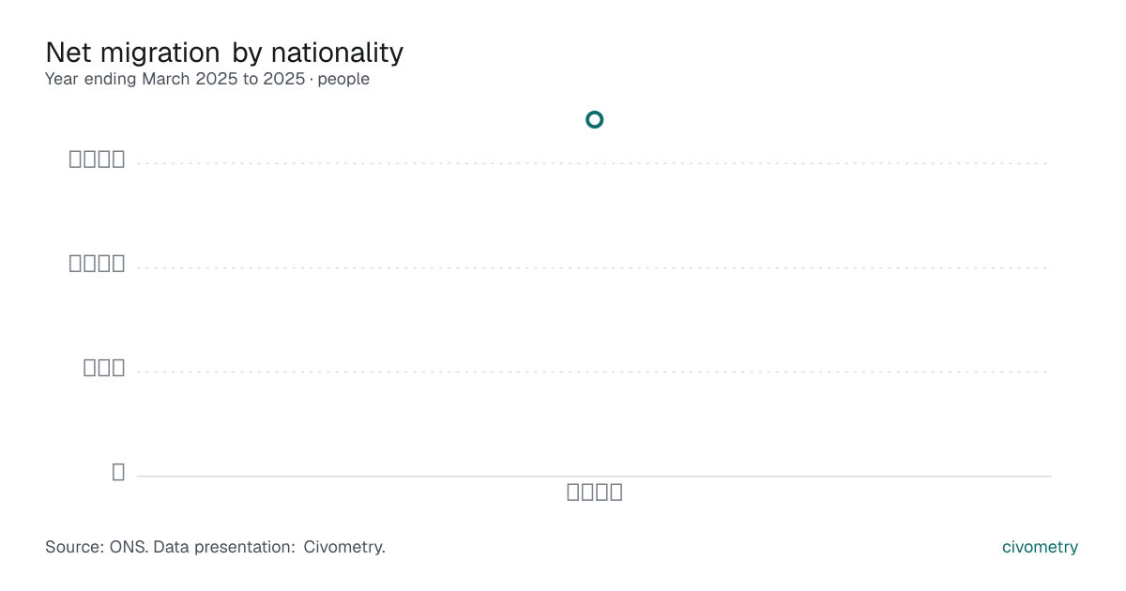
Task: Select the 'Net migration by nationality' title
Action: pos(224,53)
